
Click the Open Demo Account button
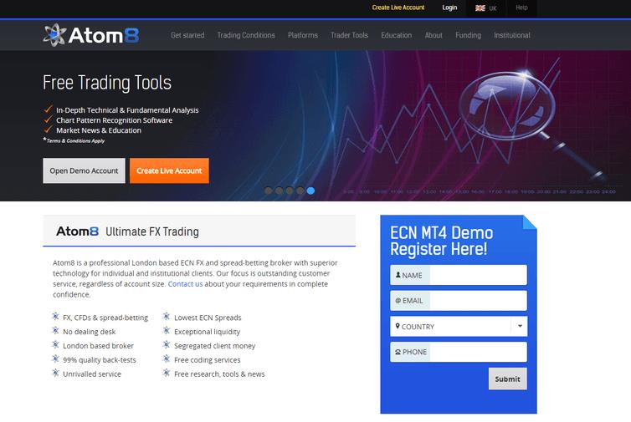pos(85,170)
